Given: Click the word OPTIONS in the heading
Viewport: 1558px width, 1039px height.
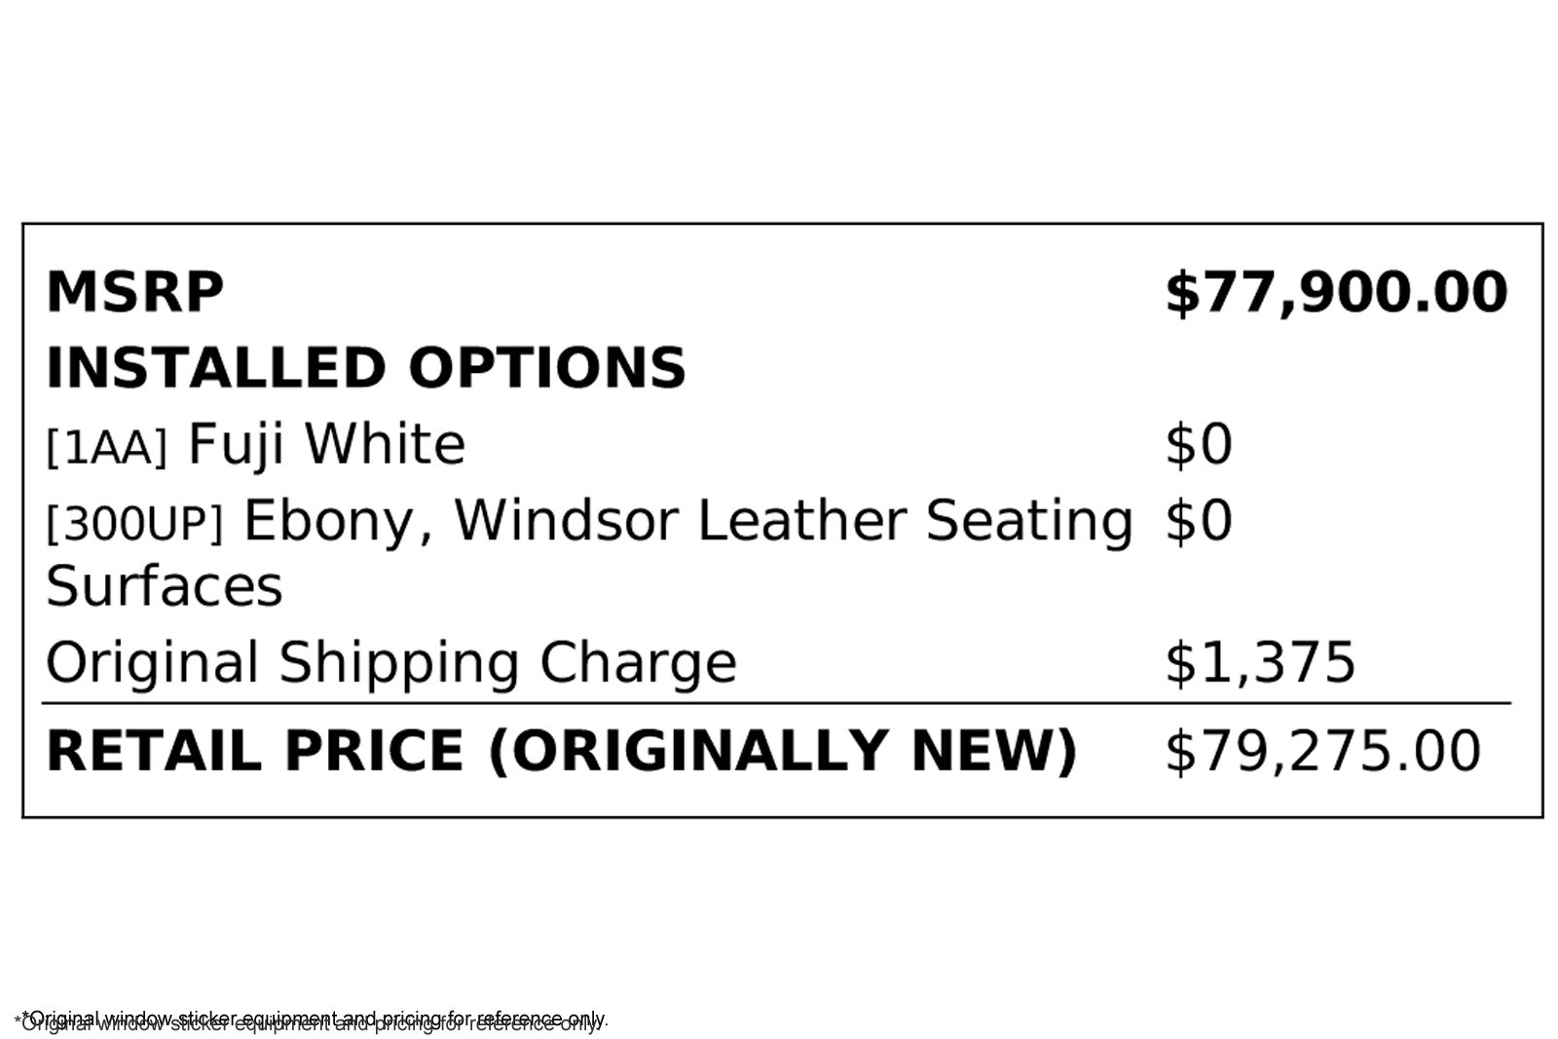Looking at the screenshot, I should (x=546, y=368).
